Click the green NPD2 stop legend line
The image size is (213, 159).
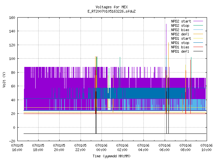click(198, 26)
